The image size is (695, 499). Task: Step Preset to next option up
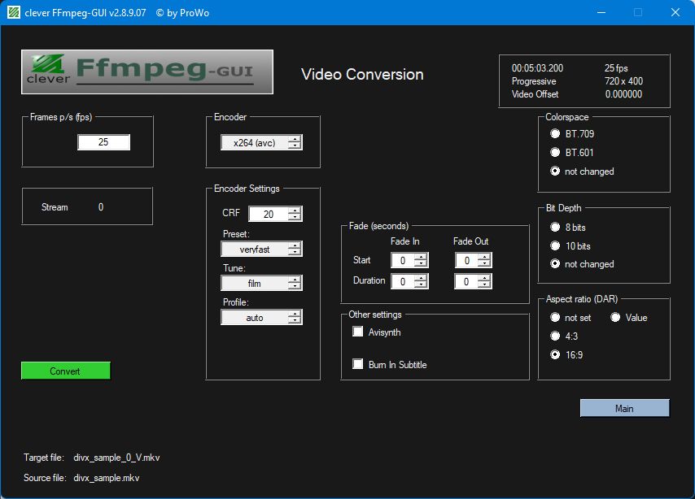tap(295, 245)
